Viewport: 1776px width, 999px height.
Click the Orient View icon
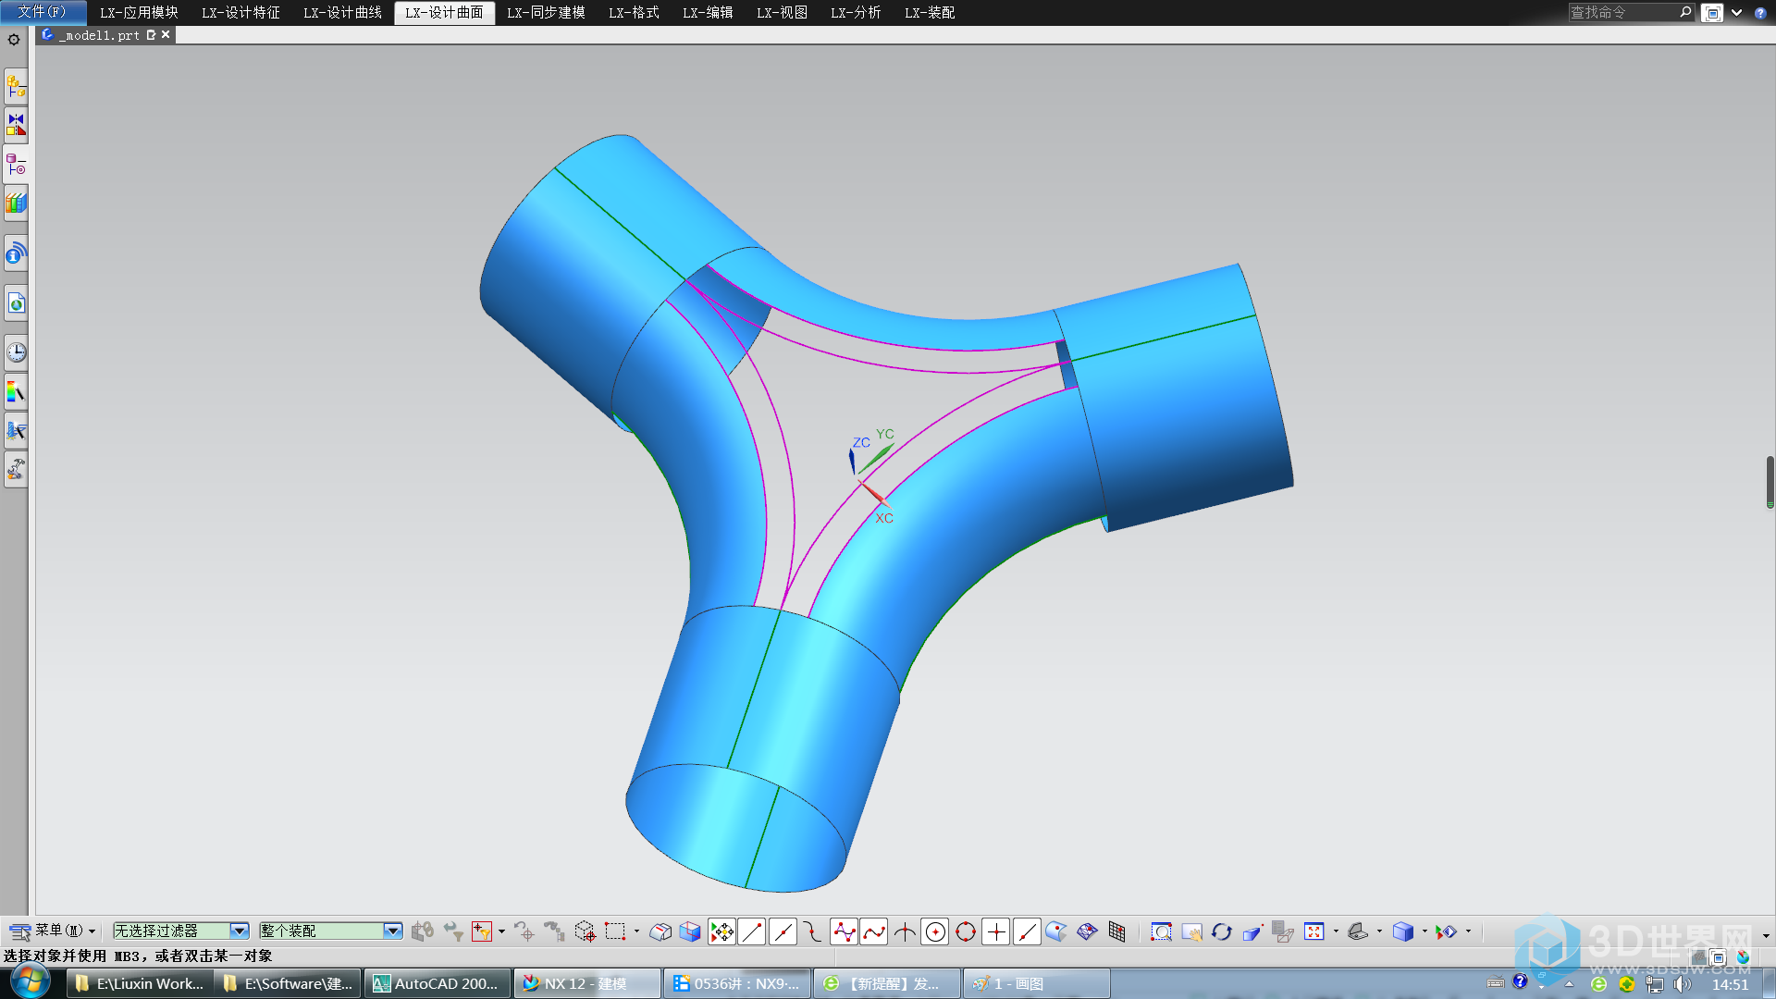[x=1357, y=931]
